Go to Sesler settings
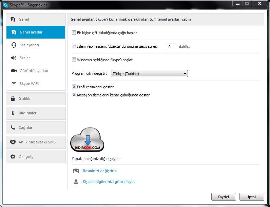 click(36, 58)
